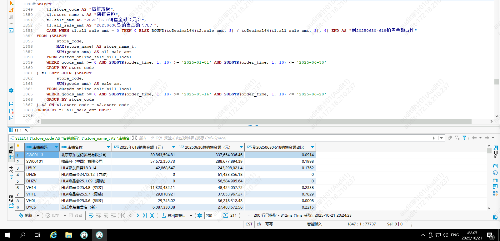
Task: Toggle text view mode (文本) on left
Action: tap(11, 172)
